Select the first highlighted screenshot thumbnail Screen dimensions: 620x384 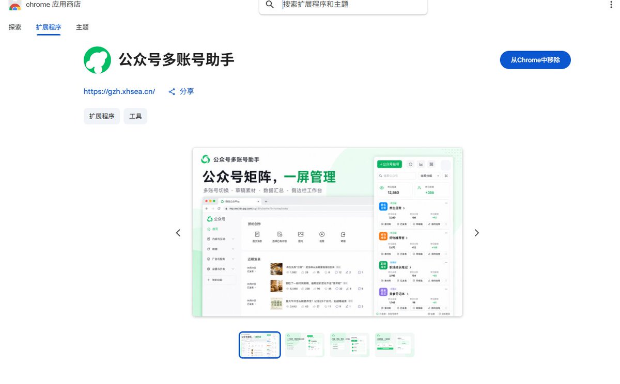click(260, 345)
